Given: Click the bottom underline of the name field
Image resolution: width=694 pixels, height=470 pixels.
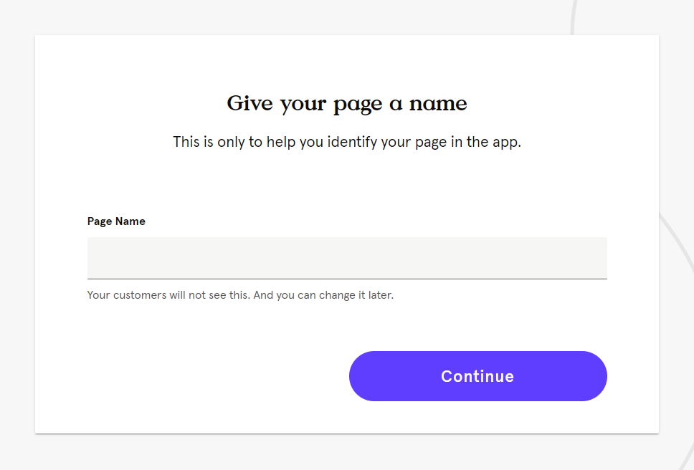Looking at the screenshot, I should point(347,278).
